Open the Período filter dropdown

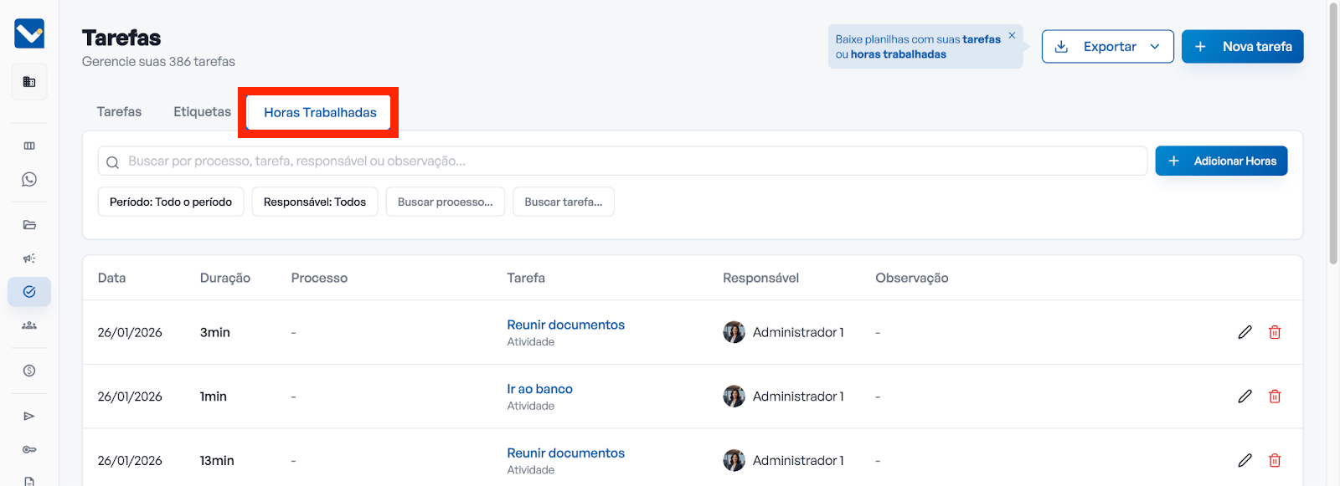click(171, 202)
